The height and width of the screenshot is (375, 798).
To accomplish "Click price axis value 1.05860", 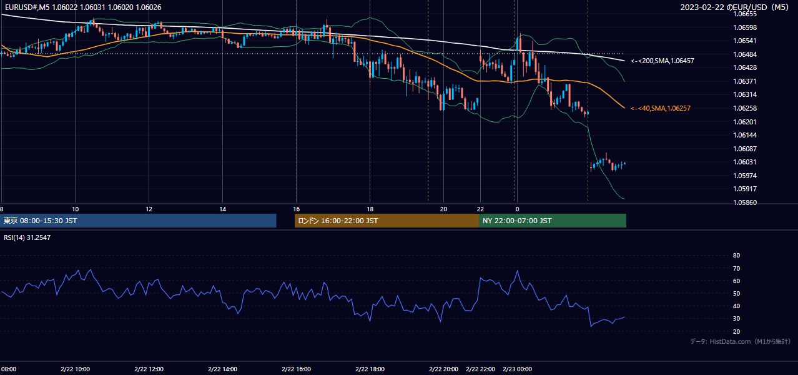I will 744,202.
